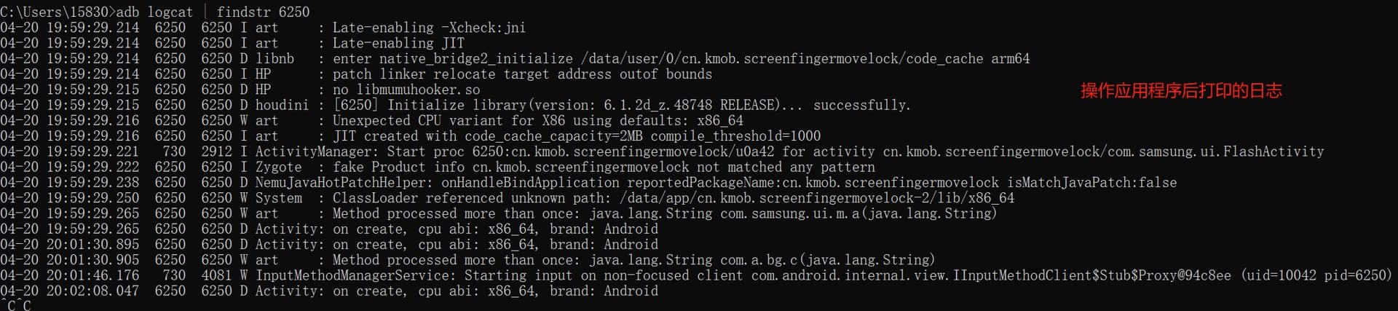Select the native_bridge2_initialize log entry
This screenshot has height=311, width=1398.
point(515,58)
